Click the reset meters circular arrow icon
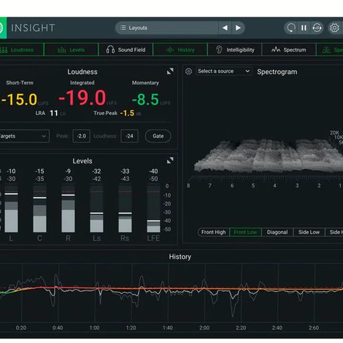This screenshot has width=343, height=343. tap(291, 28)
